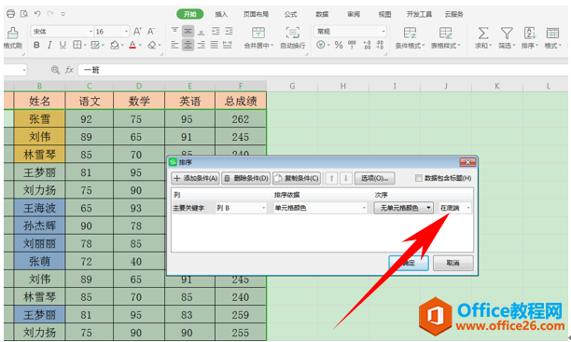Click the Bold formatting icon

[x=36, y=45]
